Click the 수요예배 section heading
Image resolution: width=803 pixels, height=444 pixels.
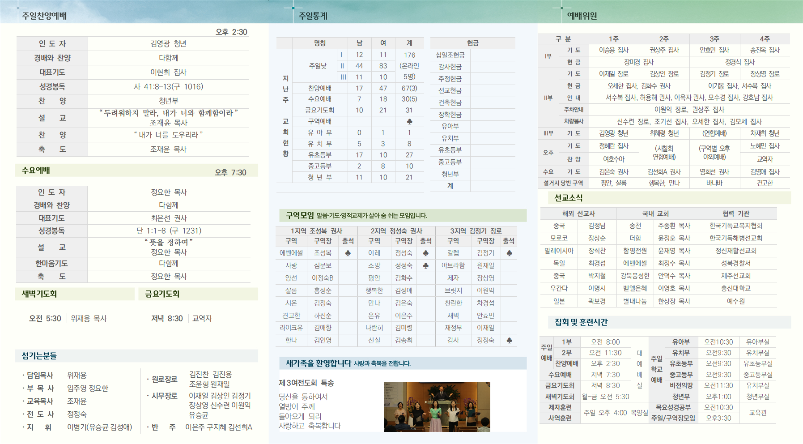point(36,171)
